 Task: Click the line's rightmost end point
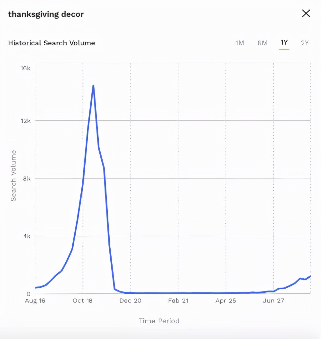(310, 276)
